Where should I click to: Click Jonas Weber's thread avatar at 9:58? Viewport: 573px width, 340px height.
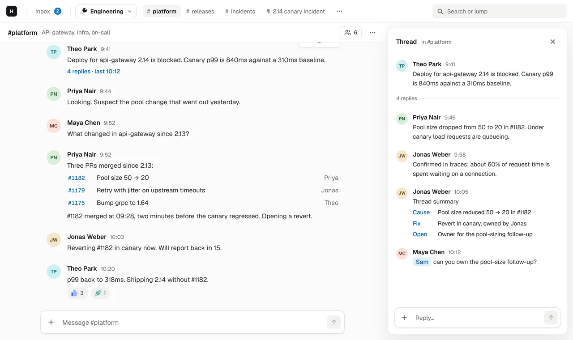coord(402,156)
